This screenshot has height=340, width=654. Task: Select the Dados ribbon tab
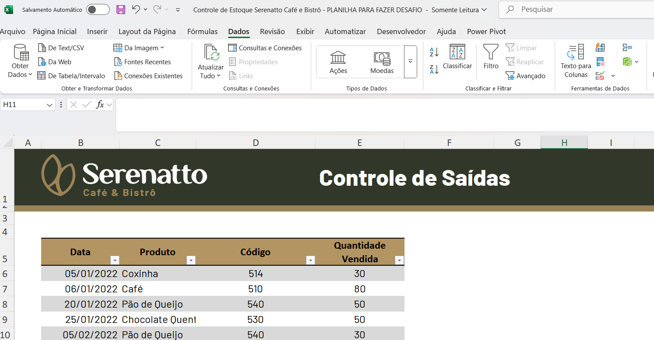239,31
